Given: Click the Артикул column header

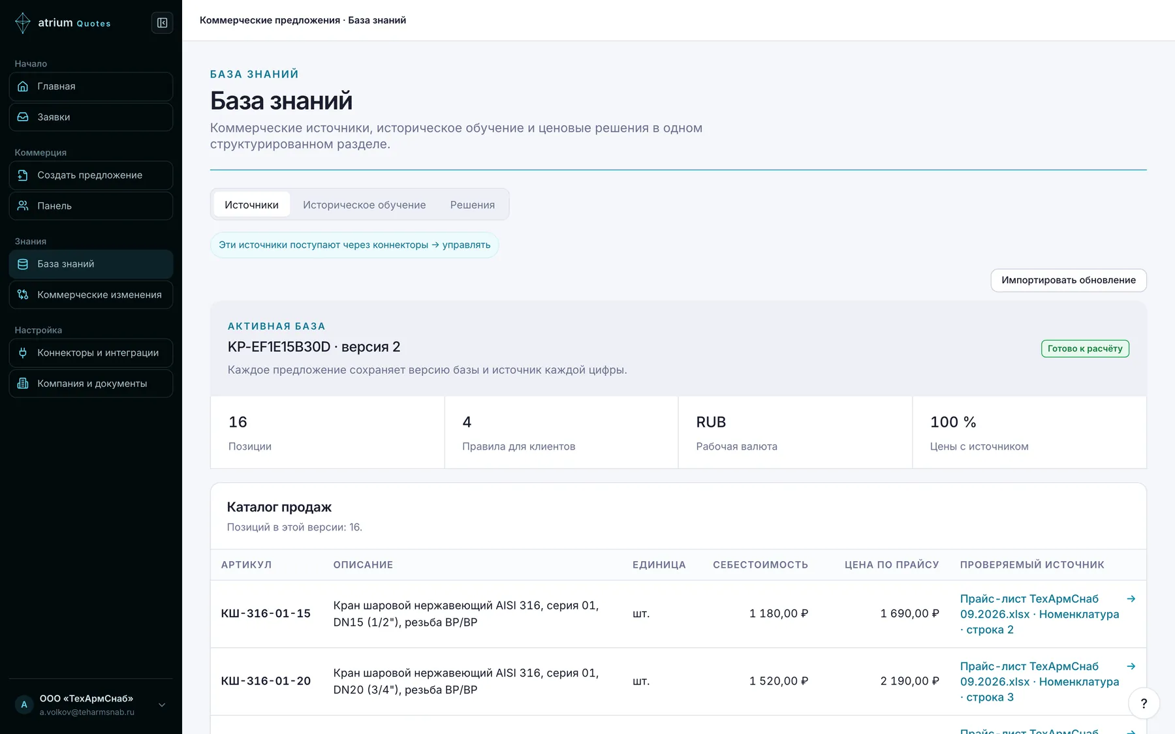Looking at the screenshot, I should (x=246, y=565).
